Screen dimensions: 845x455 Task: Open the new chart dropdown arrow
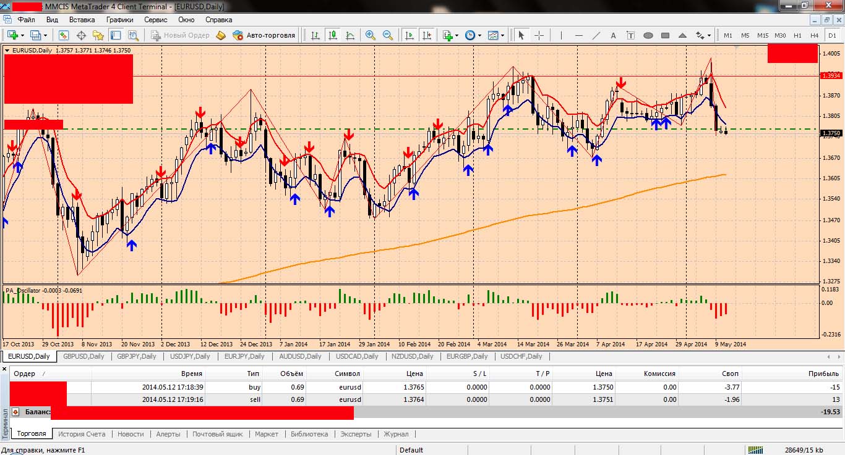click(x=22, y=35)
